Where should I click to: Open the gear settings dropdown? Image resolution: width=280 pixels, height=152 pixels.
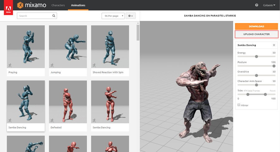[x=131, y=16]
